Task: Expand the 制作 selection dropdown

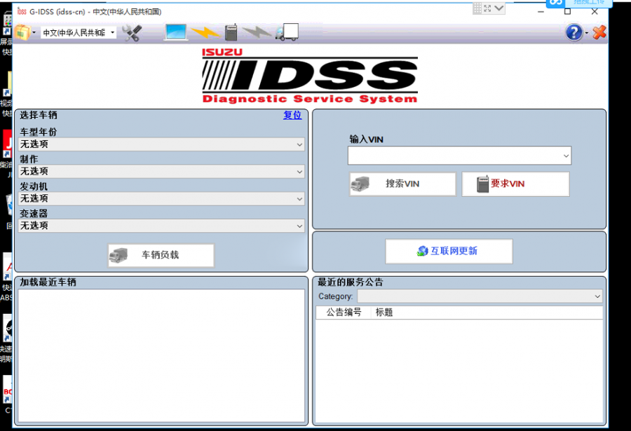Action: pos(300,172)
